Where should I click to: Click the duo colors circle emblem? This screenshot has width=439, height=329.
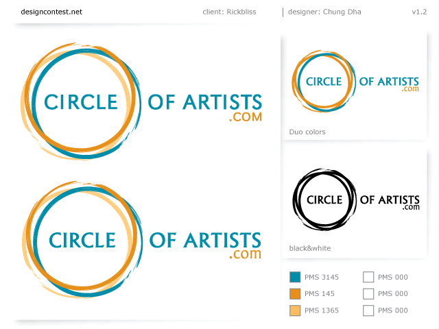pyautogui.click(x=323, y=81)
